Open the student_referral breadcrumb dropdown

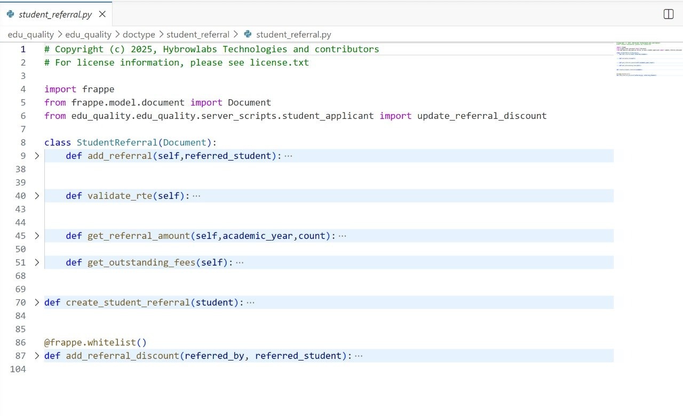pos(198,34)
